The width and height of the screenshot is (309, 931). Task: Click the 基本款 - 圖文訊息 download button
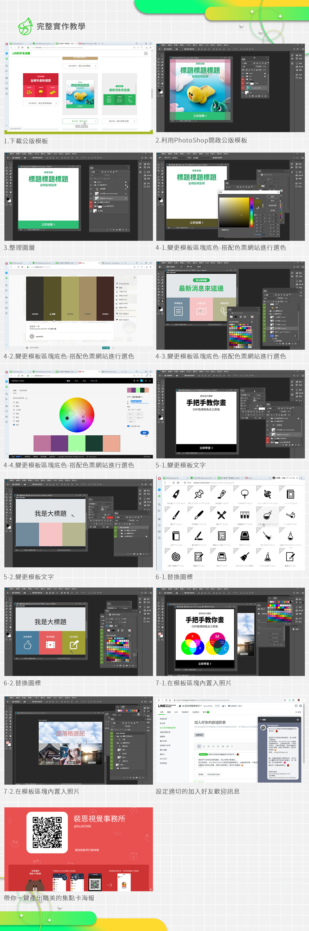pyautogui.click(x=80, y=121)
